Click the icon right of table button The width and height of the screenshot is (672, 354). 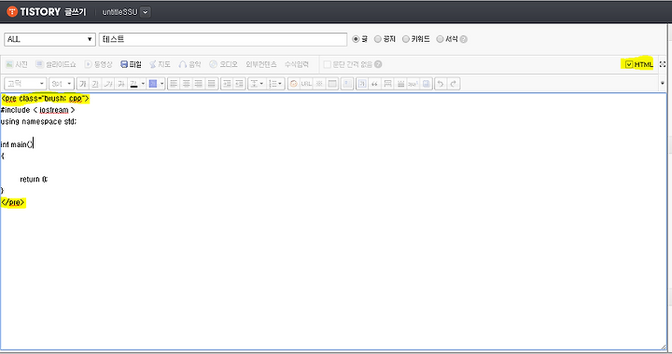pos(347,84)
